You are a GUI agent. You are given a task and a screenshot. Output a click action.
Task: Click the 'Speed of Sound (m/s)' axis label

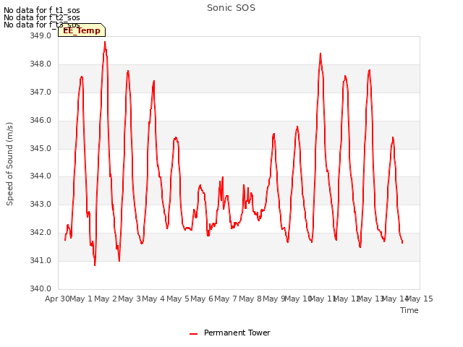(x=9, y=164)
